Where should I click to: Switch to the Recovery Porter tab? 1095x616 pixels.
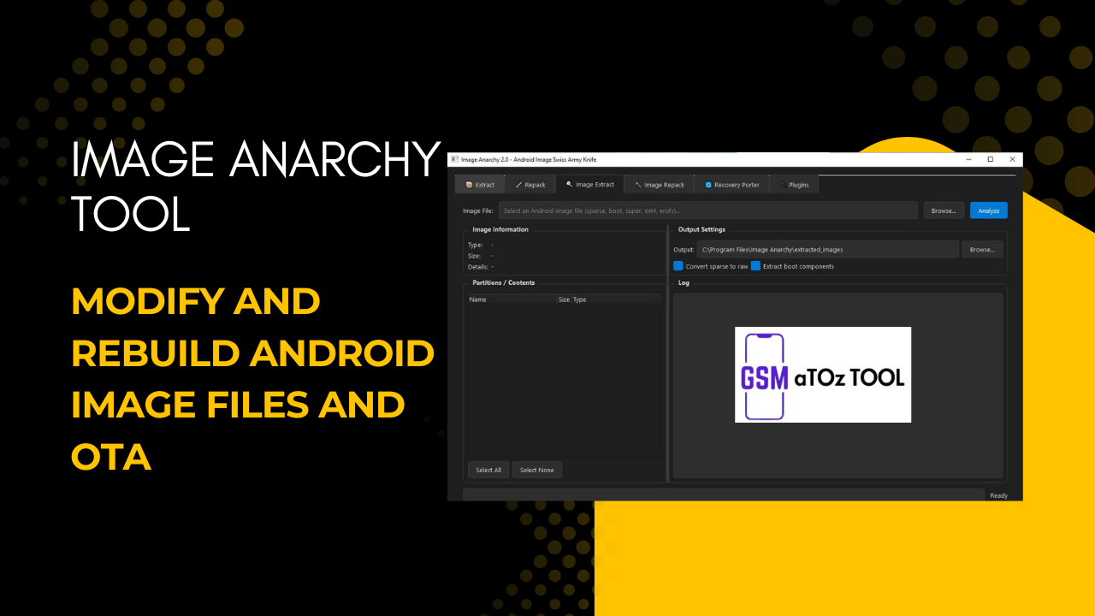point(731,184)
